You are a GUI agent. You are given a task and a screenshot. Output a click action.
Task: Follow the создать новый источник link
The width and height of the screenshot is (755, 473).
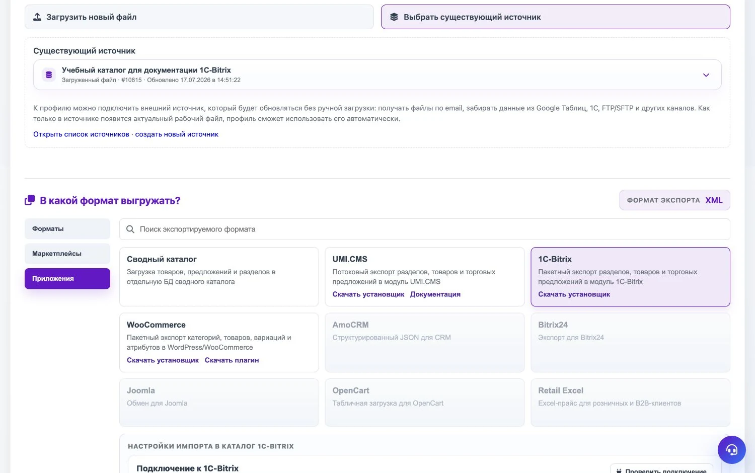tap(177, 134)
